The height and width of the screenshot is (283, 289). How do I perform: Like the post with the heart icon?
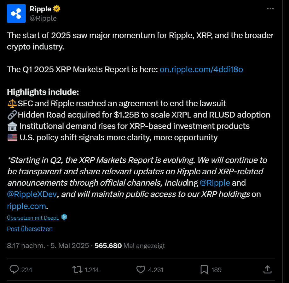coord(140,269)
